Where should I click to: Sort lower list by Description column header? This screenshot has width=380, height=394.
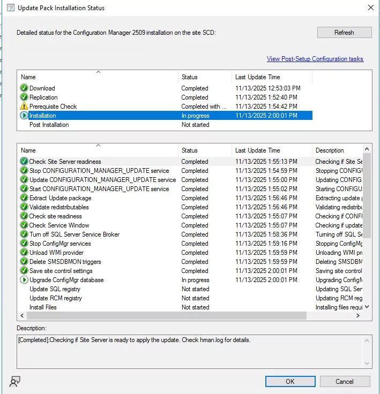tap(337, 150)
